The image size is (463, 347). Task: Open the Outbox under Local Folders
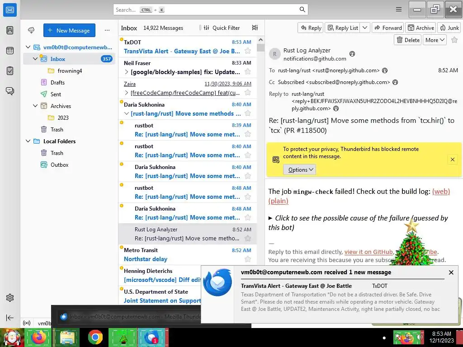59,164
